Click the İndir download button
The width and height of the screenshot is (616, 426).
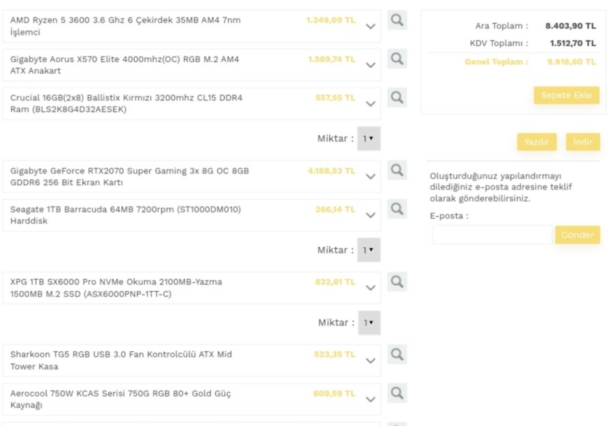click(582, 142)
